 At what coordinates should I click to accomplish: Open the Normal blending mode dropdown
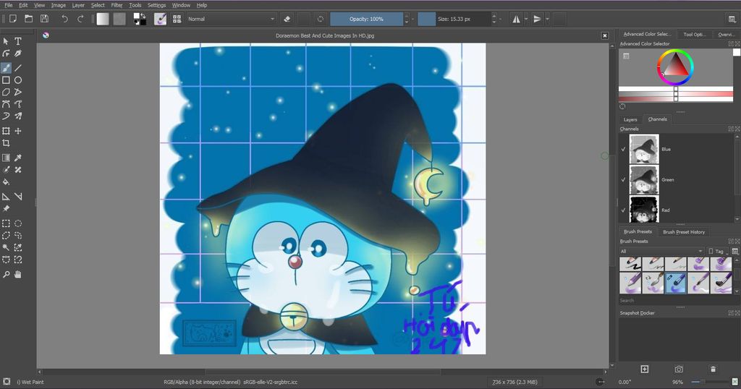(231, 19)
